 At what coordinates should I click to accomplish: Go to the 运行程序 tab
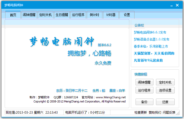click(78, 15)
